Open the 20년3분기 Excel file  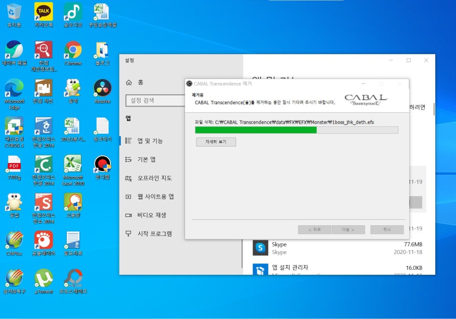[x=73, y=130]
